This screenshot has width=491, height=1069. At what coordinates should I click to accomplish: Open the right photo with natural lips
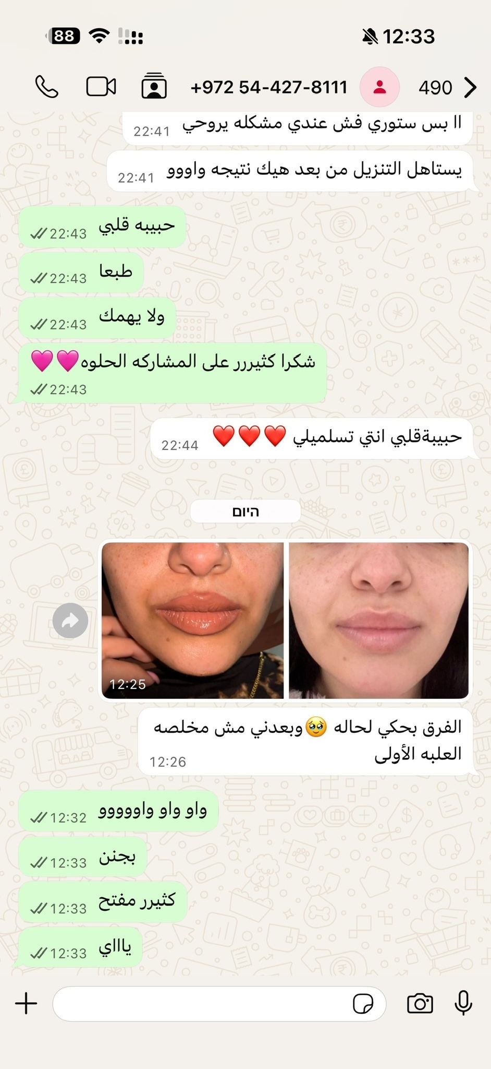(379, 621)
